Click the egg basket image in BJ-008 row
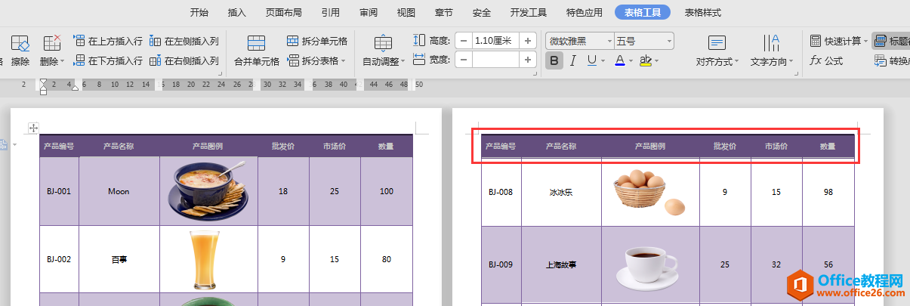Image resolution: width=910 pixels, height=306 pixels. tap(650, 193)
